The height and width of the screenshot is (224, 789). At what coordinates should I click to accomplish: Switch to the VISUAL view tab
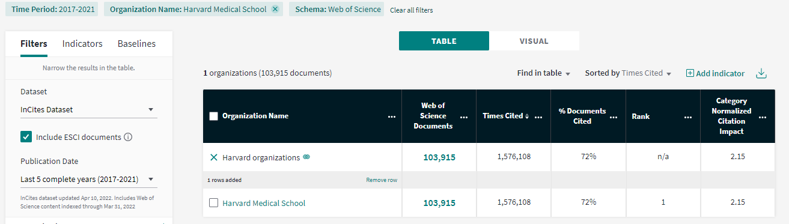pyautogui.click(x=534, y=41)
